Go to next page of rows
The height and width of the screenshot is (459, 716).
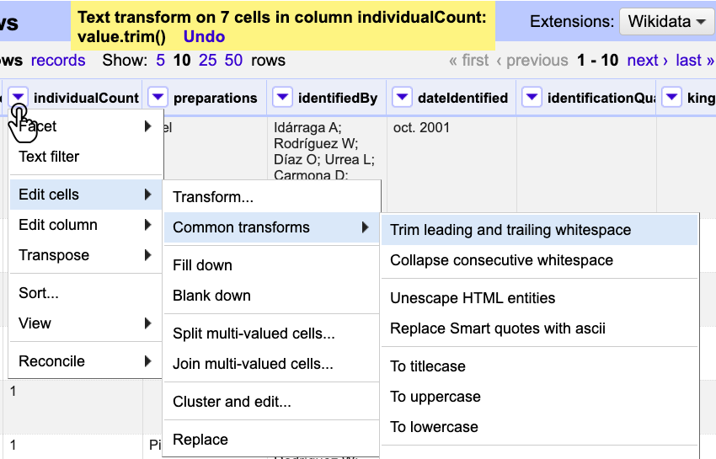648,61
